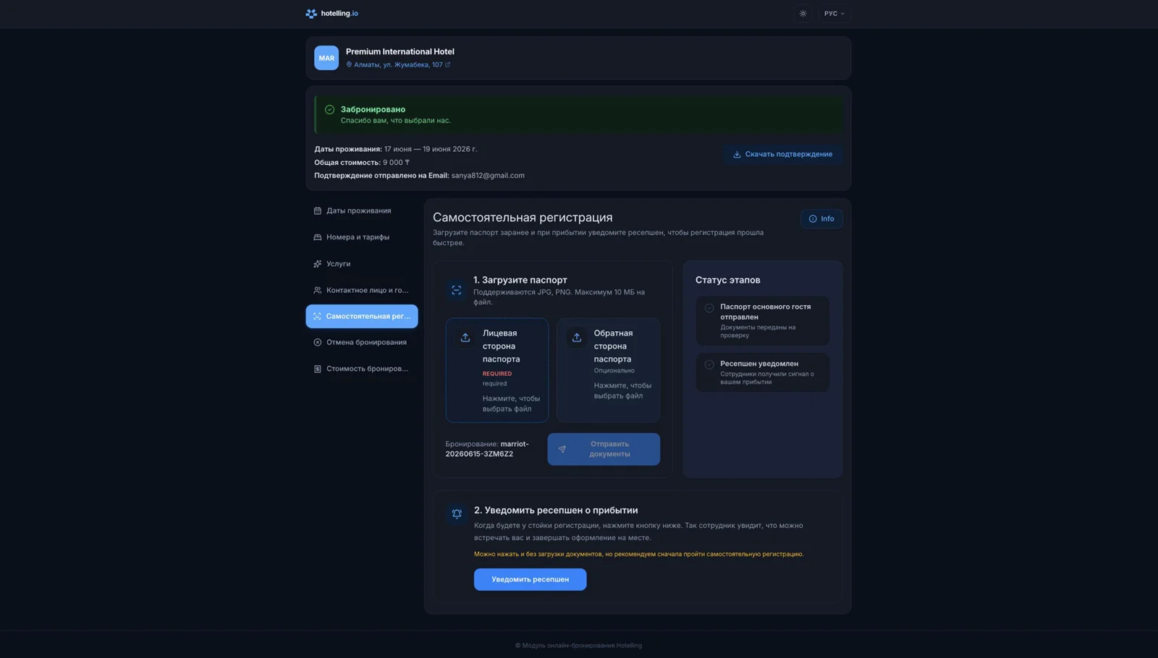This screenshot has height=658, width=1158.
Task: Click the Стоимость бронирования receipt icon
Action: (317, 369)
